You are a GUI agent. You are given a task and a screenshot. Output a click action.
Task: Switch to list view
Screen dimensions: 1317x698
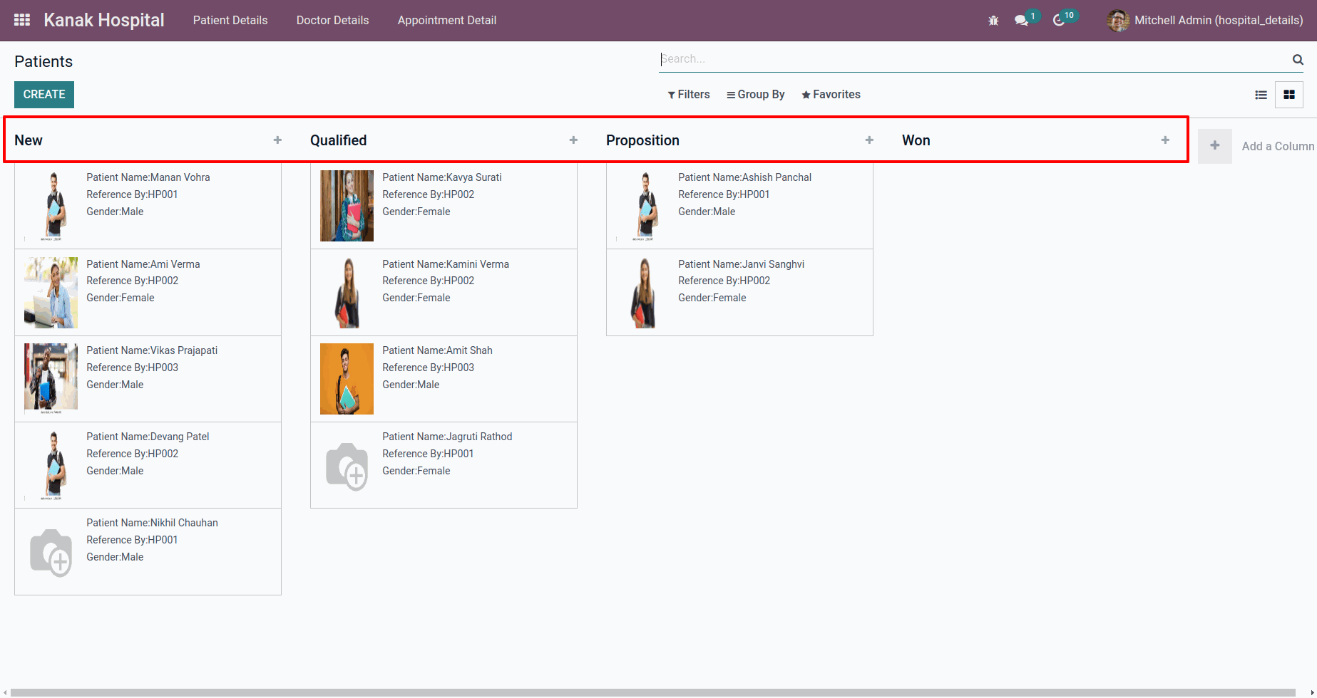point(1261,94)
